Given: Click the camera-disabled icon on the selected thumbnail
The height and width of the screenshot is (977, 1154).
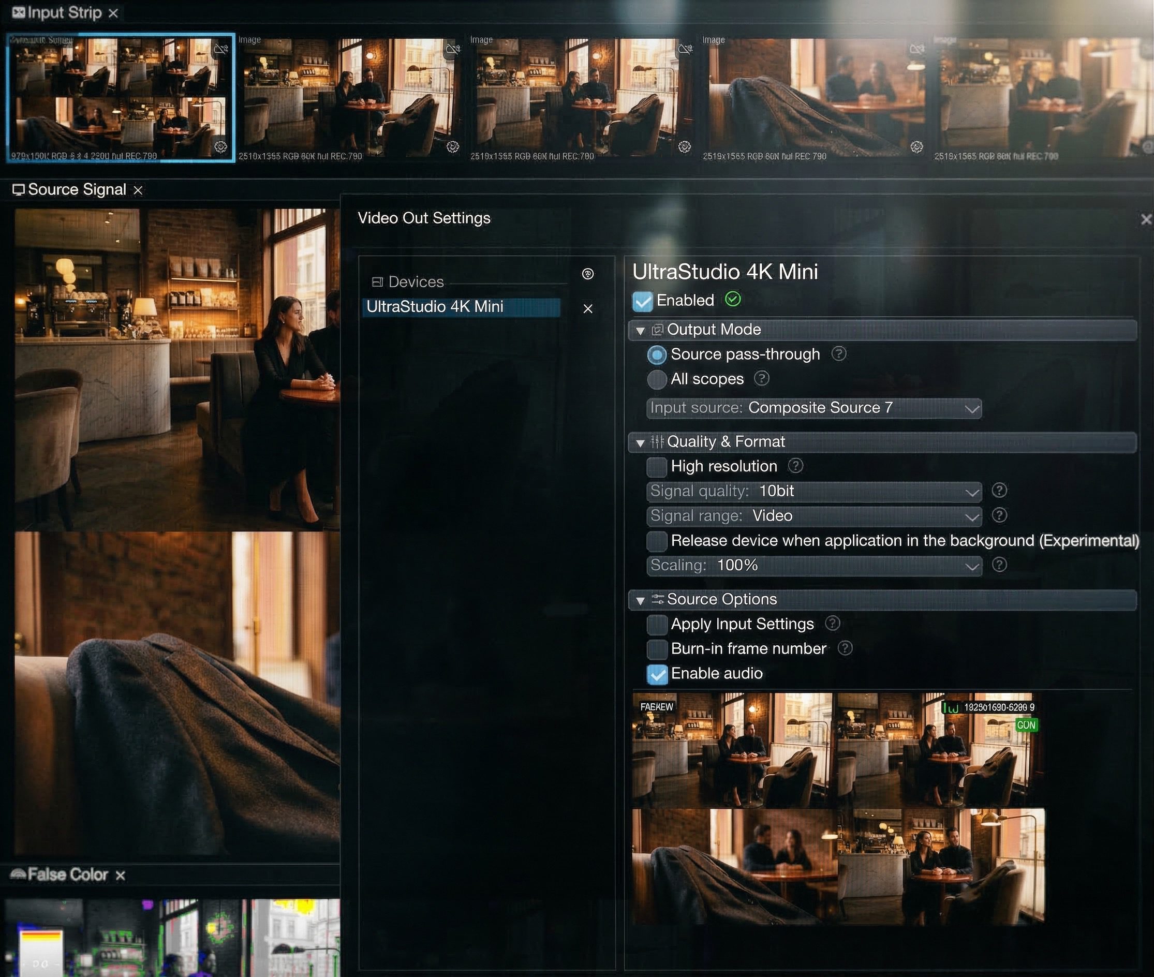Looking at the screenshot, I should (221, 50).
